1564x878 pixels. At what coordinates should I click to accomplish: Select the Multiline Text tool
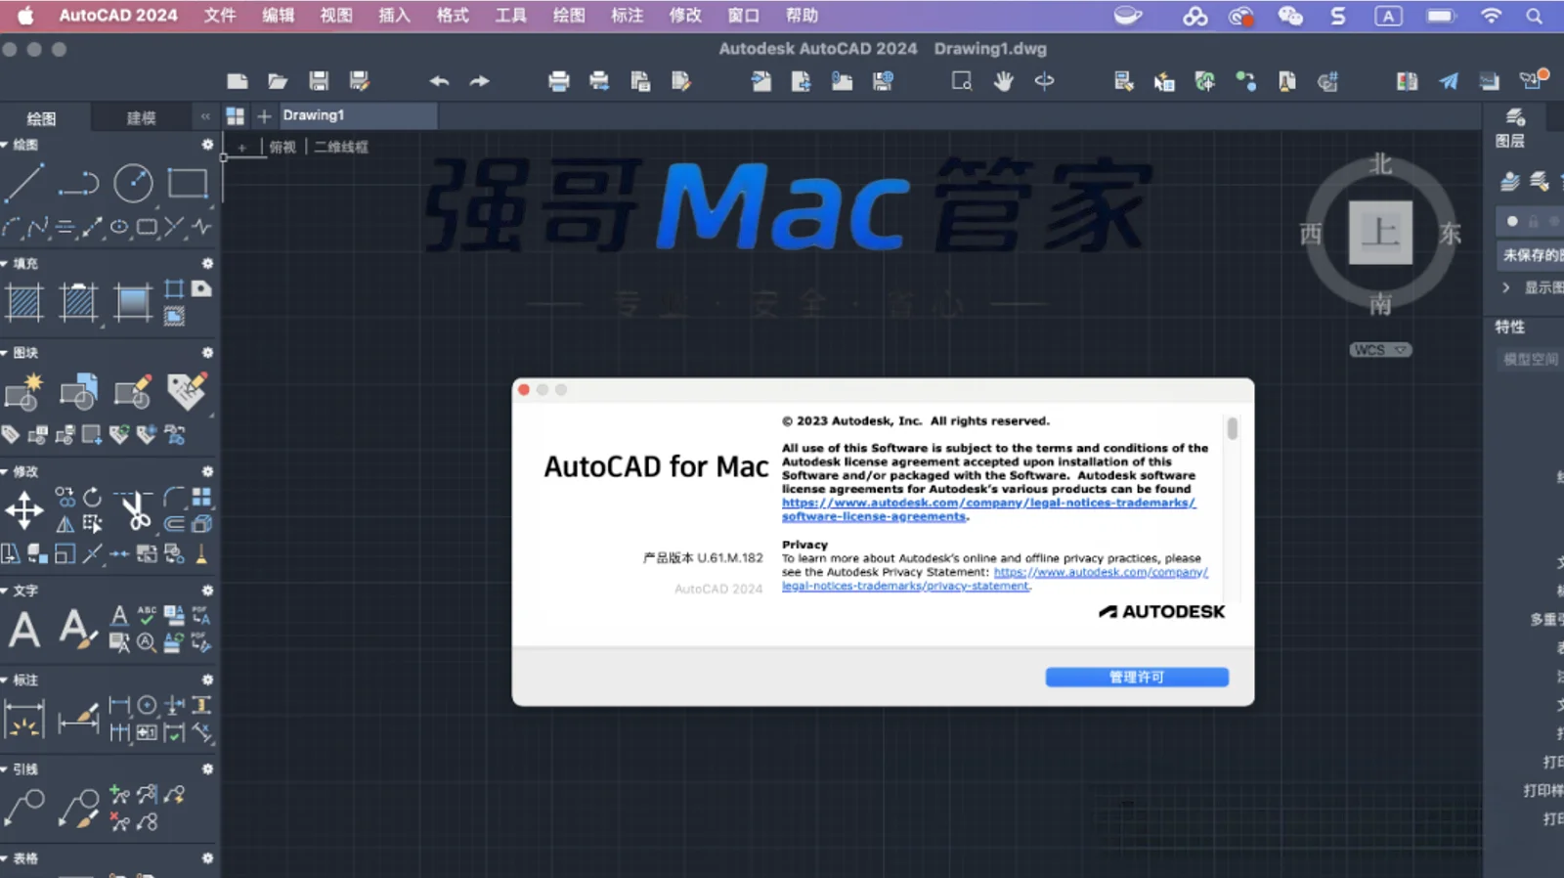tap(24, 629)
